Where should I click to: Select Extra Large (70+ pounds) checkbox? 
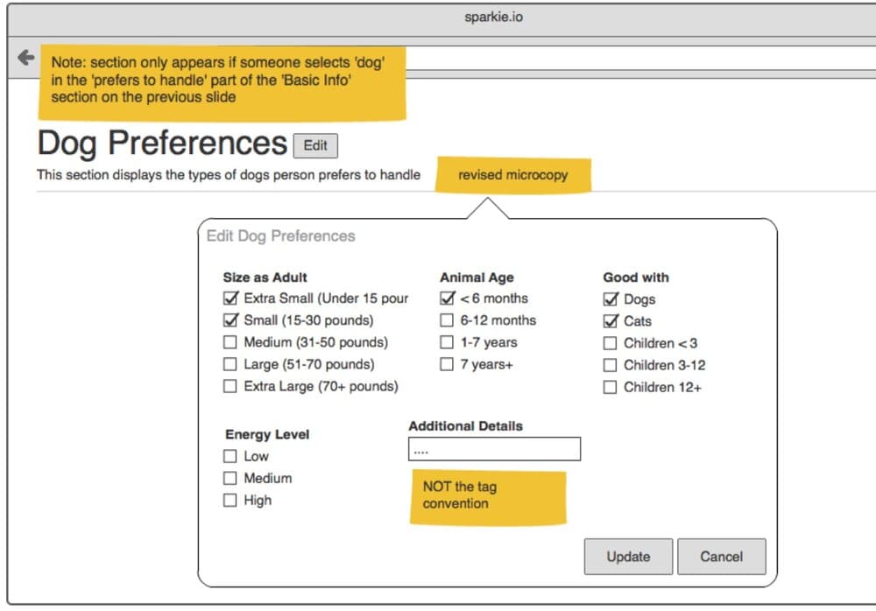coord(230,386)
